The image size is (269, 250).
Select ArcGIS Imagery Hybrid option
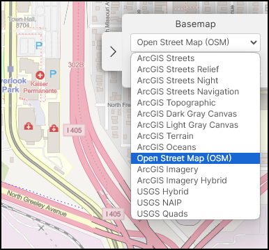(x=195, y=181)
